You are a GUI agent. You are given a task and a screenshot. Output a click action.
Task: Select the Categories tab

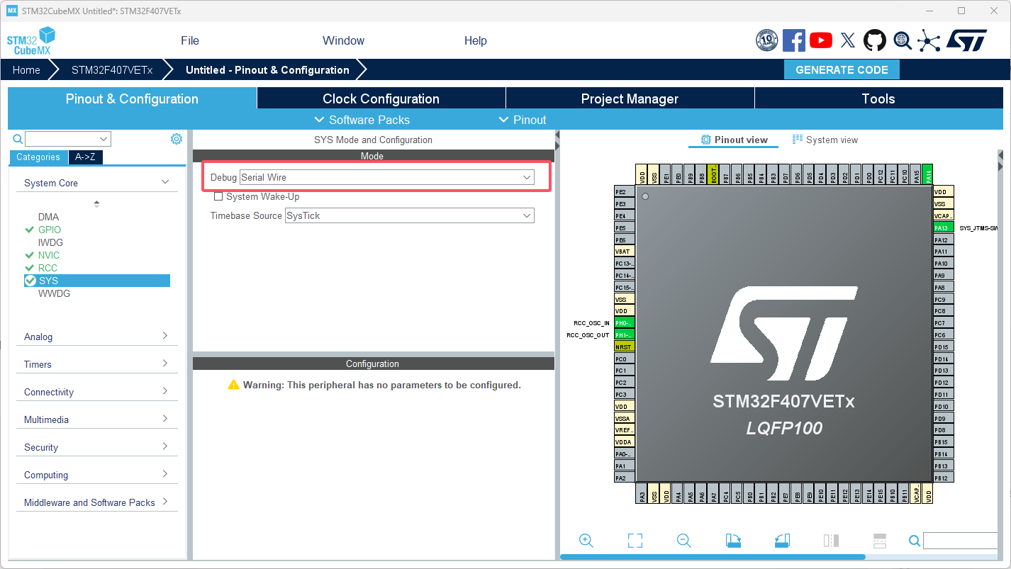coord(38,157)
